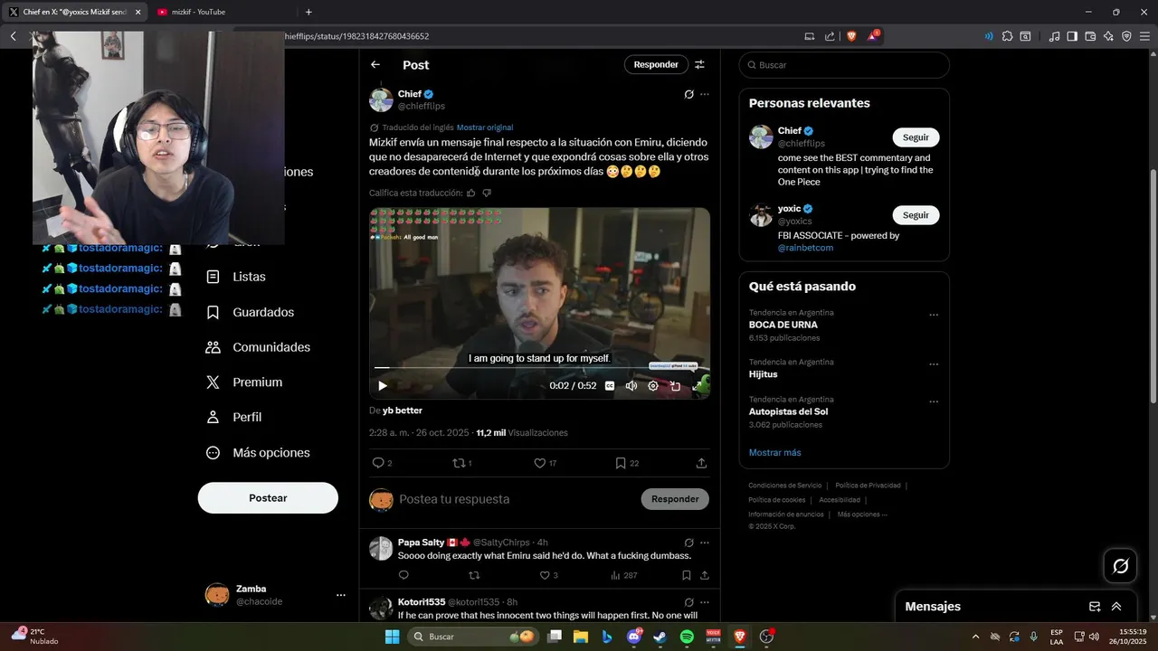This screenshot has width=1158, height=651.
Task: Mute the video volume
Action: coord(631,386)
